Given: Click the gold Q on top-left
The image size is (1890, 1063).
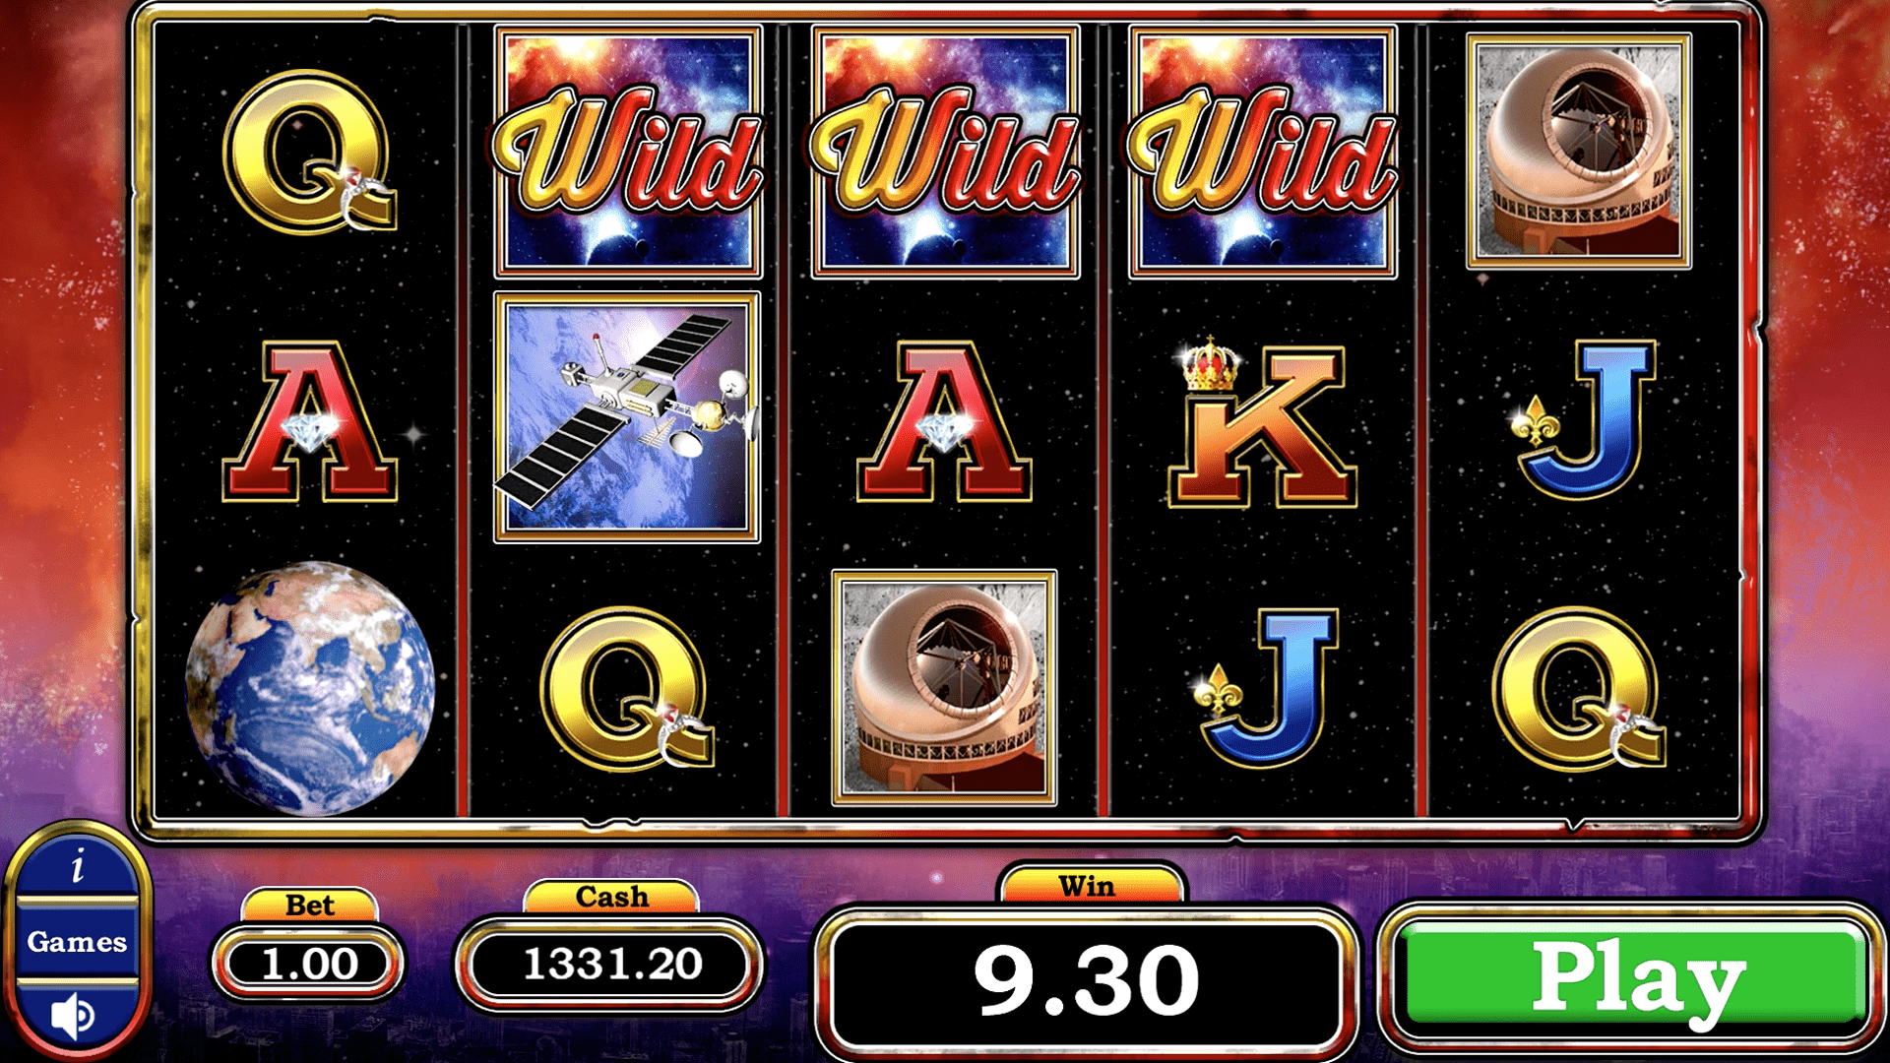Looking at the screenshot, I should (x=309, y=152).
